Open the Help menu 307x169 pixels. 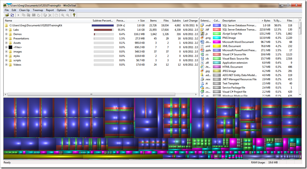click(72, 10)
